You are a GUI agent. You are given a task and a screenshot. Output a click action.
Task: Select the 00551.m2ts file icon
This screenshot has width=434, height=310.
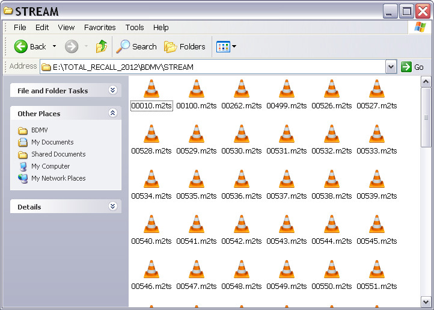click(x=377, y=270)
